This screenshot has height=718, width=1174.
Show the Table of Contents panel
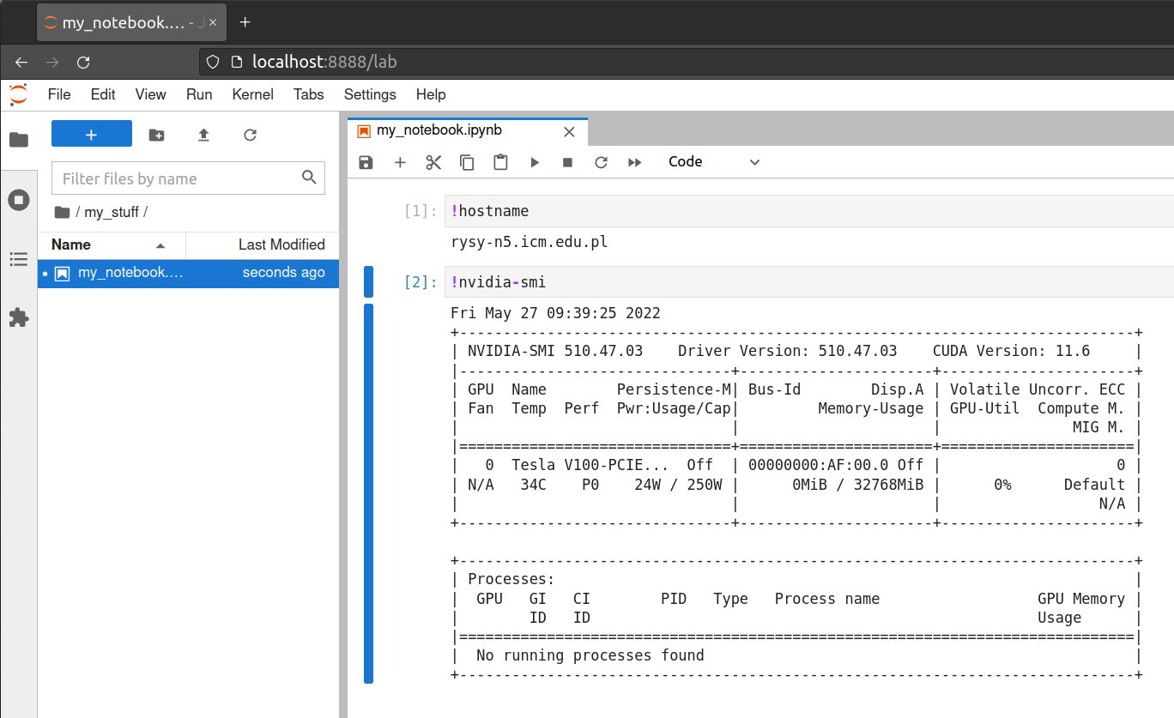pos(18,259)
